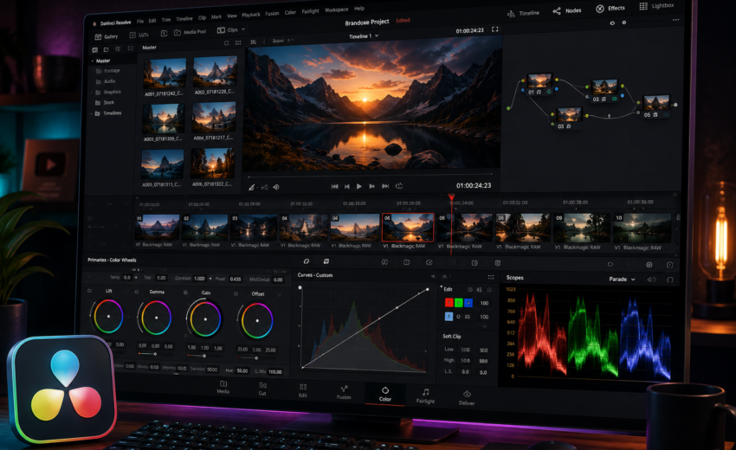
Task: Reset the Gamma color wheel
Action: pos(137,292)
